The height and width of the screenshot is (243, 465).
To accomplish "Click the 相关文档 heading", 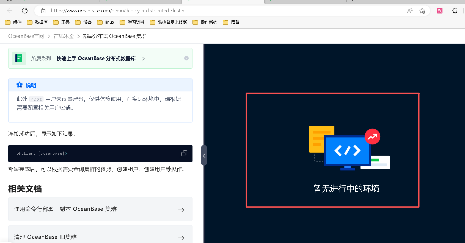I will pyautogui.click(x=25, y=189).
